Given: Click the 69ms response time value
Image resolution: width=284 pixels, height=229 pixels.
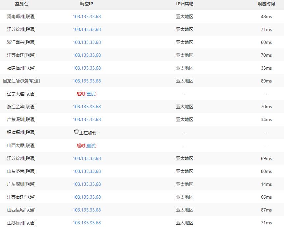Looking at the screenshot, I should coord(266,158).
